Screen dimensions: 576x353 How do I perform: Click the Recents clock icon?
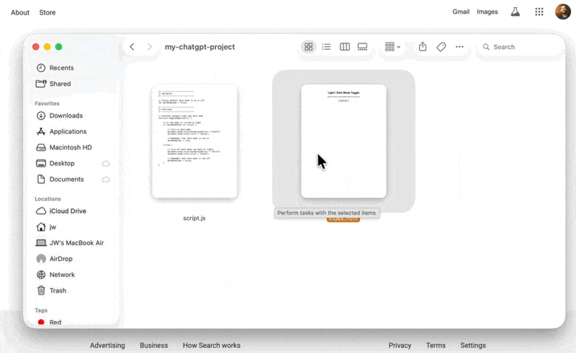pos(41,68)
